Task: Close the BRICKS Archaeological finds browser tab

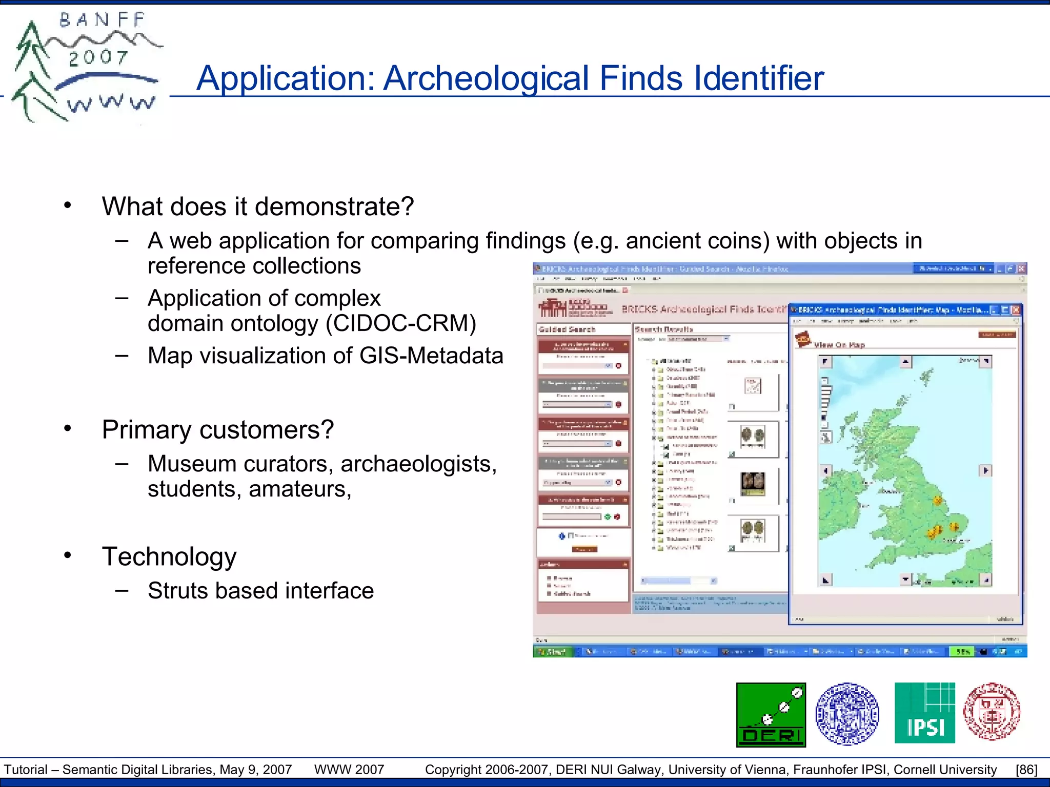Action: pyautogui.click(x=625, y=290)
